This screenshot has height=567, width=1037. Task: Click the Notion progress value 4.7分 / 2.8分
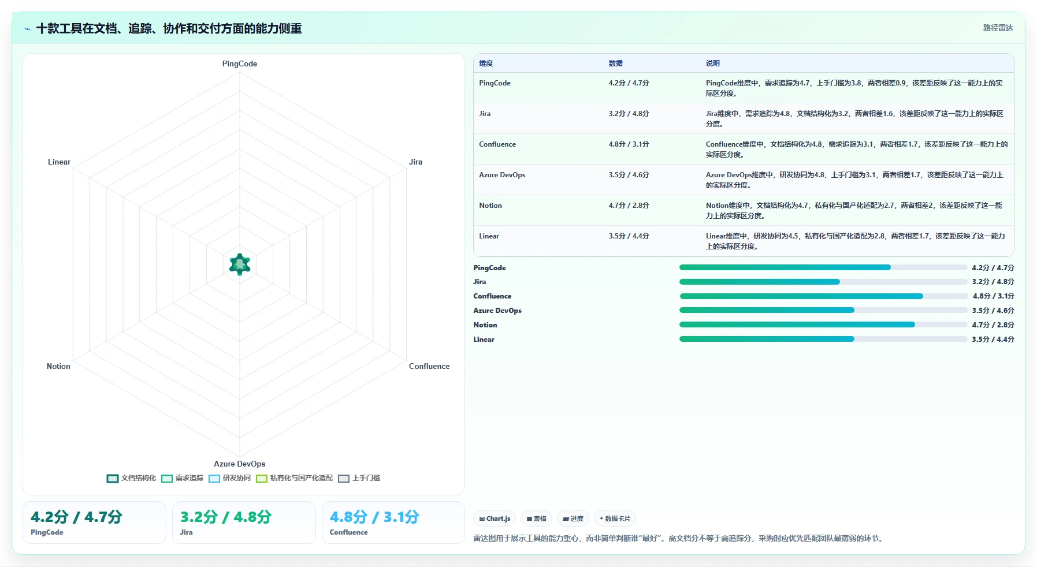[x=993, y=325]
